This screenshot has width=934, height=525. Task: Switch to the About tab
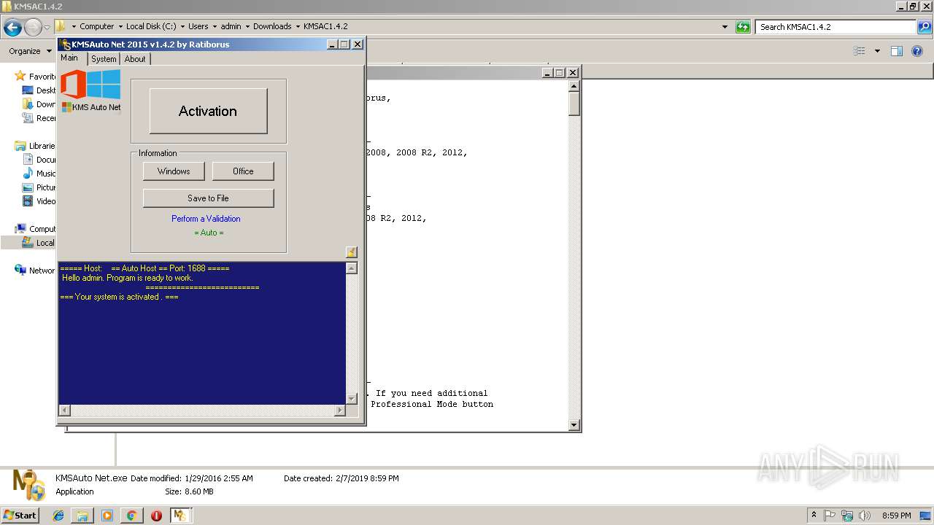[135, 59]
